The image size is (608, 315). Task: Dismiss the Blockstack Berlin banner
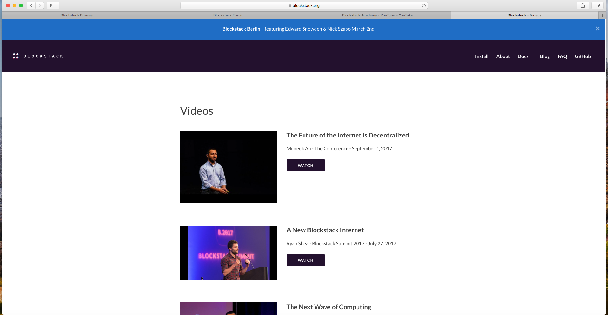(x=598, y=29)
